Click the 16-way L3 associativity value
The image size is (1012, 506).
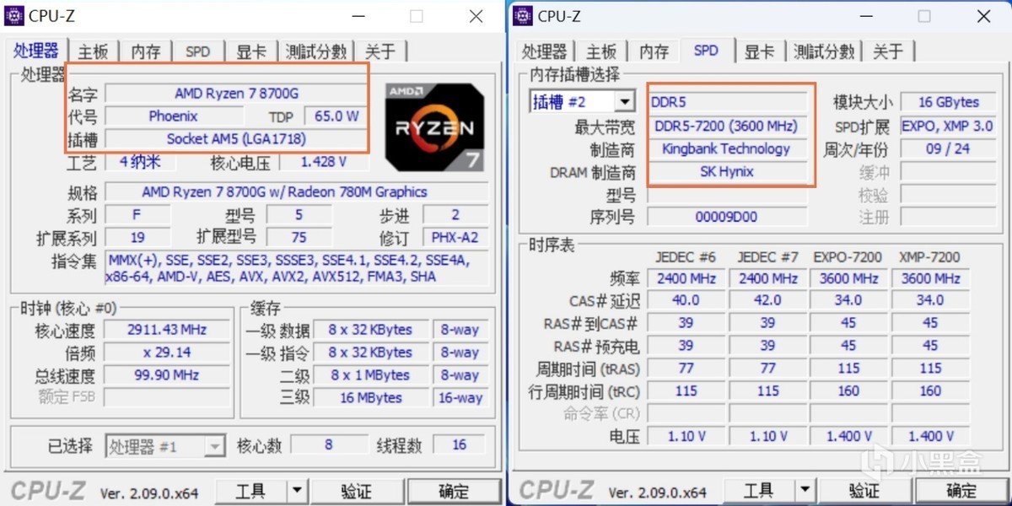(460, 398)
